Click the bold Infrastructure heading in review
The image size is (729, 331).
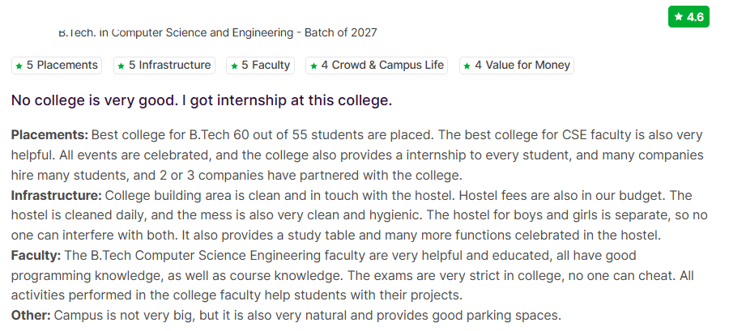[x=57, y=195]
